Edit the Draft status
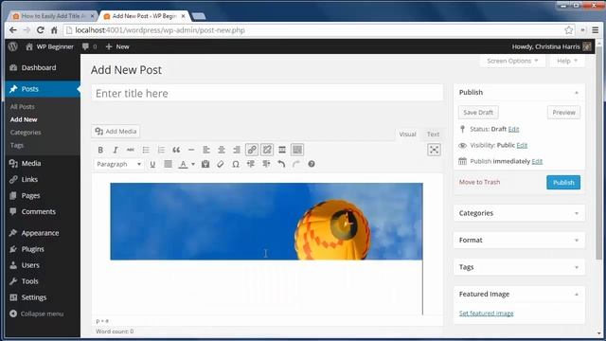This screenshot has width=606, height=341. tap(513, 129)
